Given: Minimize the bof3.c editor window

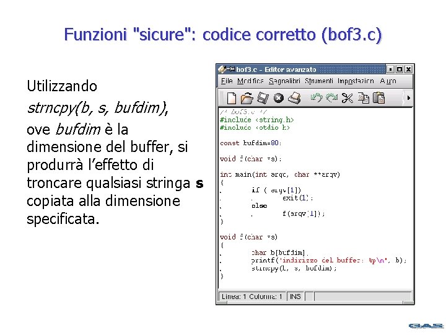Looking at the screenshot, I should tap(390, 69).
